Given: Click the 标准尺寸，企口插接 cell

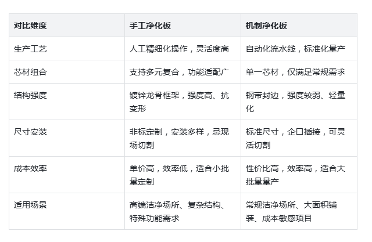Looking at the screenshot, I should point(296,138).
